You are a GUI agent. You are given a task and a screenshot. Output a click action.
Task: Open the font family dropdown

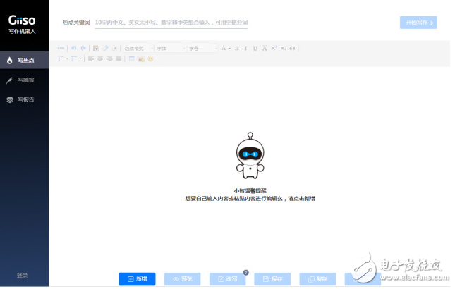point(170,48)
